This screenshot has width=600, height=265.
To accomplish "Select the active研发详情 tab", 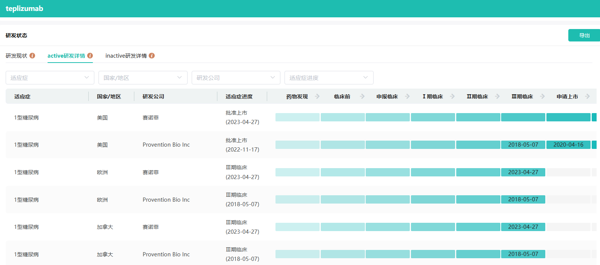I will (x=66, y=56).
